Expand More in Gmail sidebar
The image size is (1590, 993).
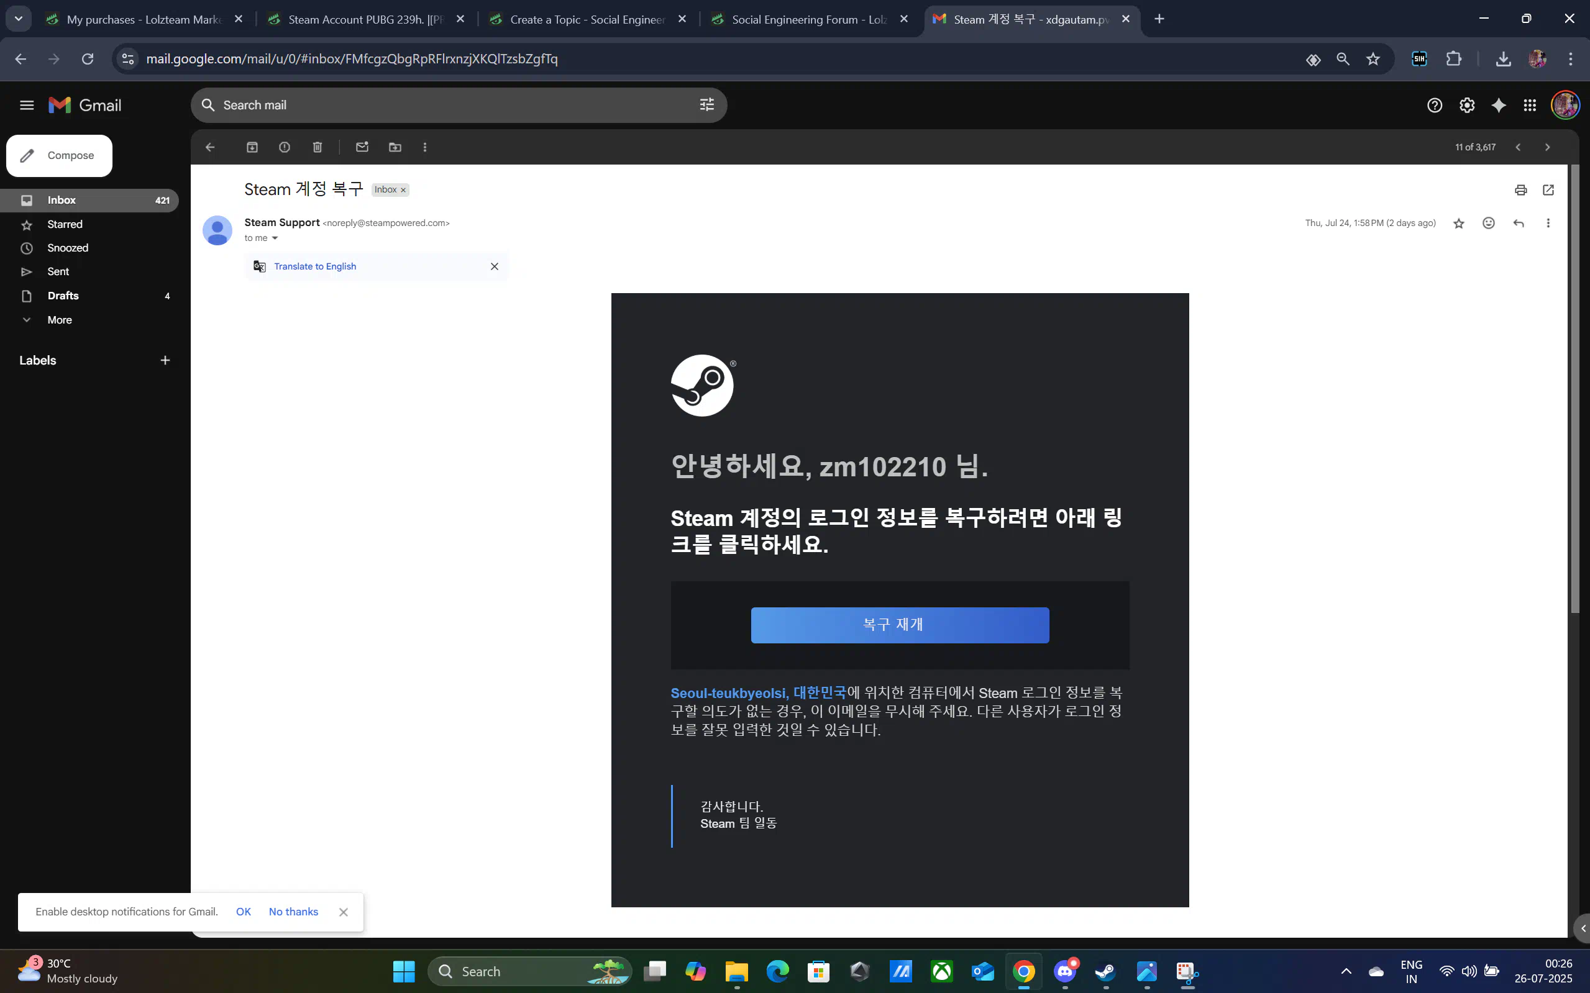89,320
